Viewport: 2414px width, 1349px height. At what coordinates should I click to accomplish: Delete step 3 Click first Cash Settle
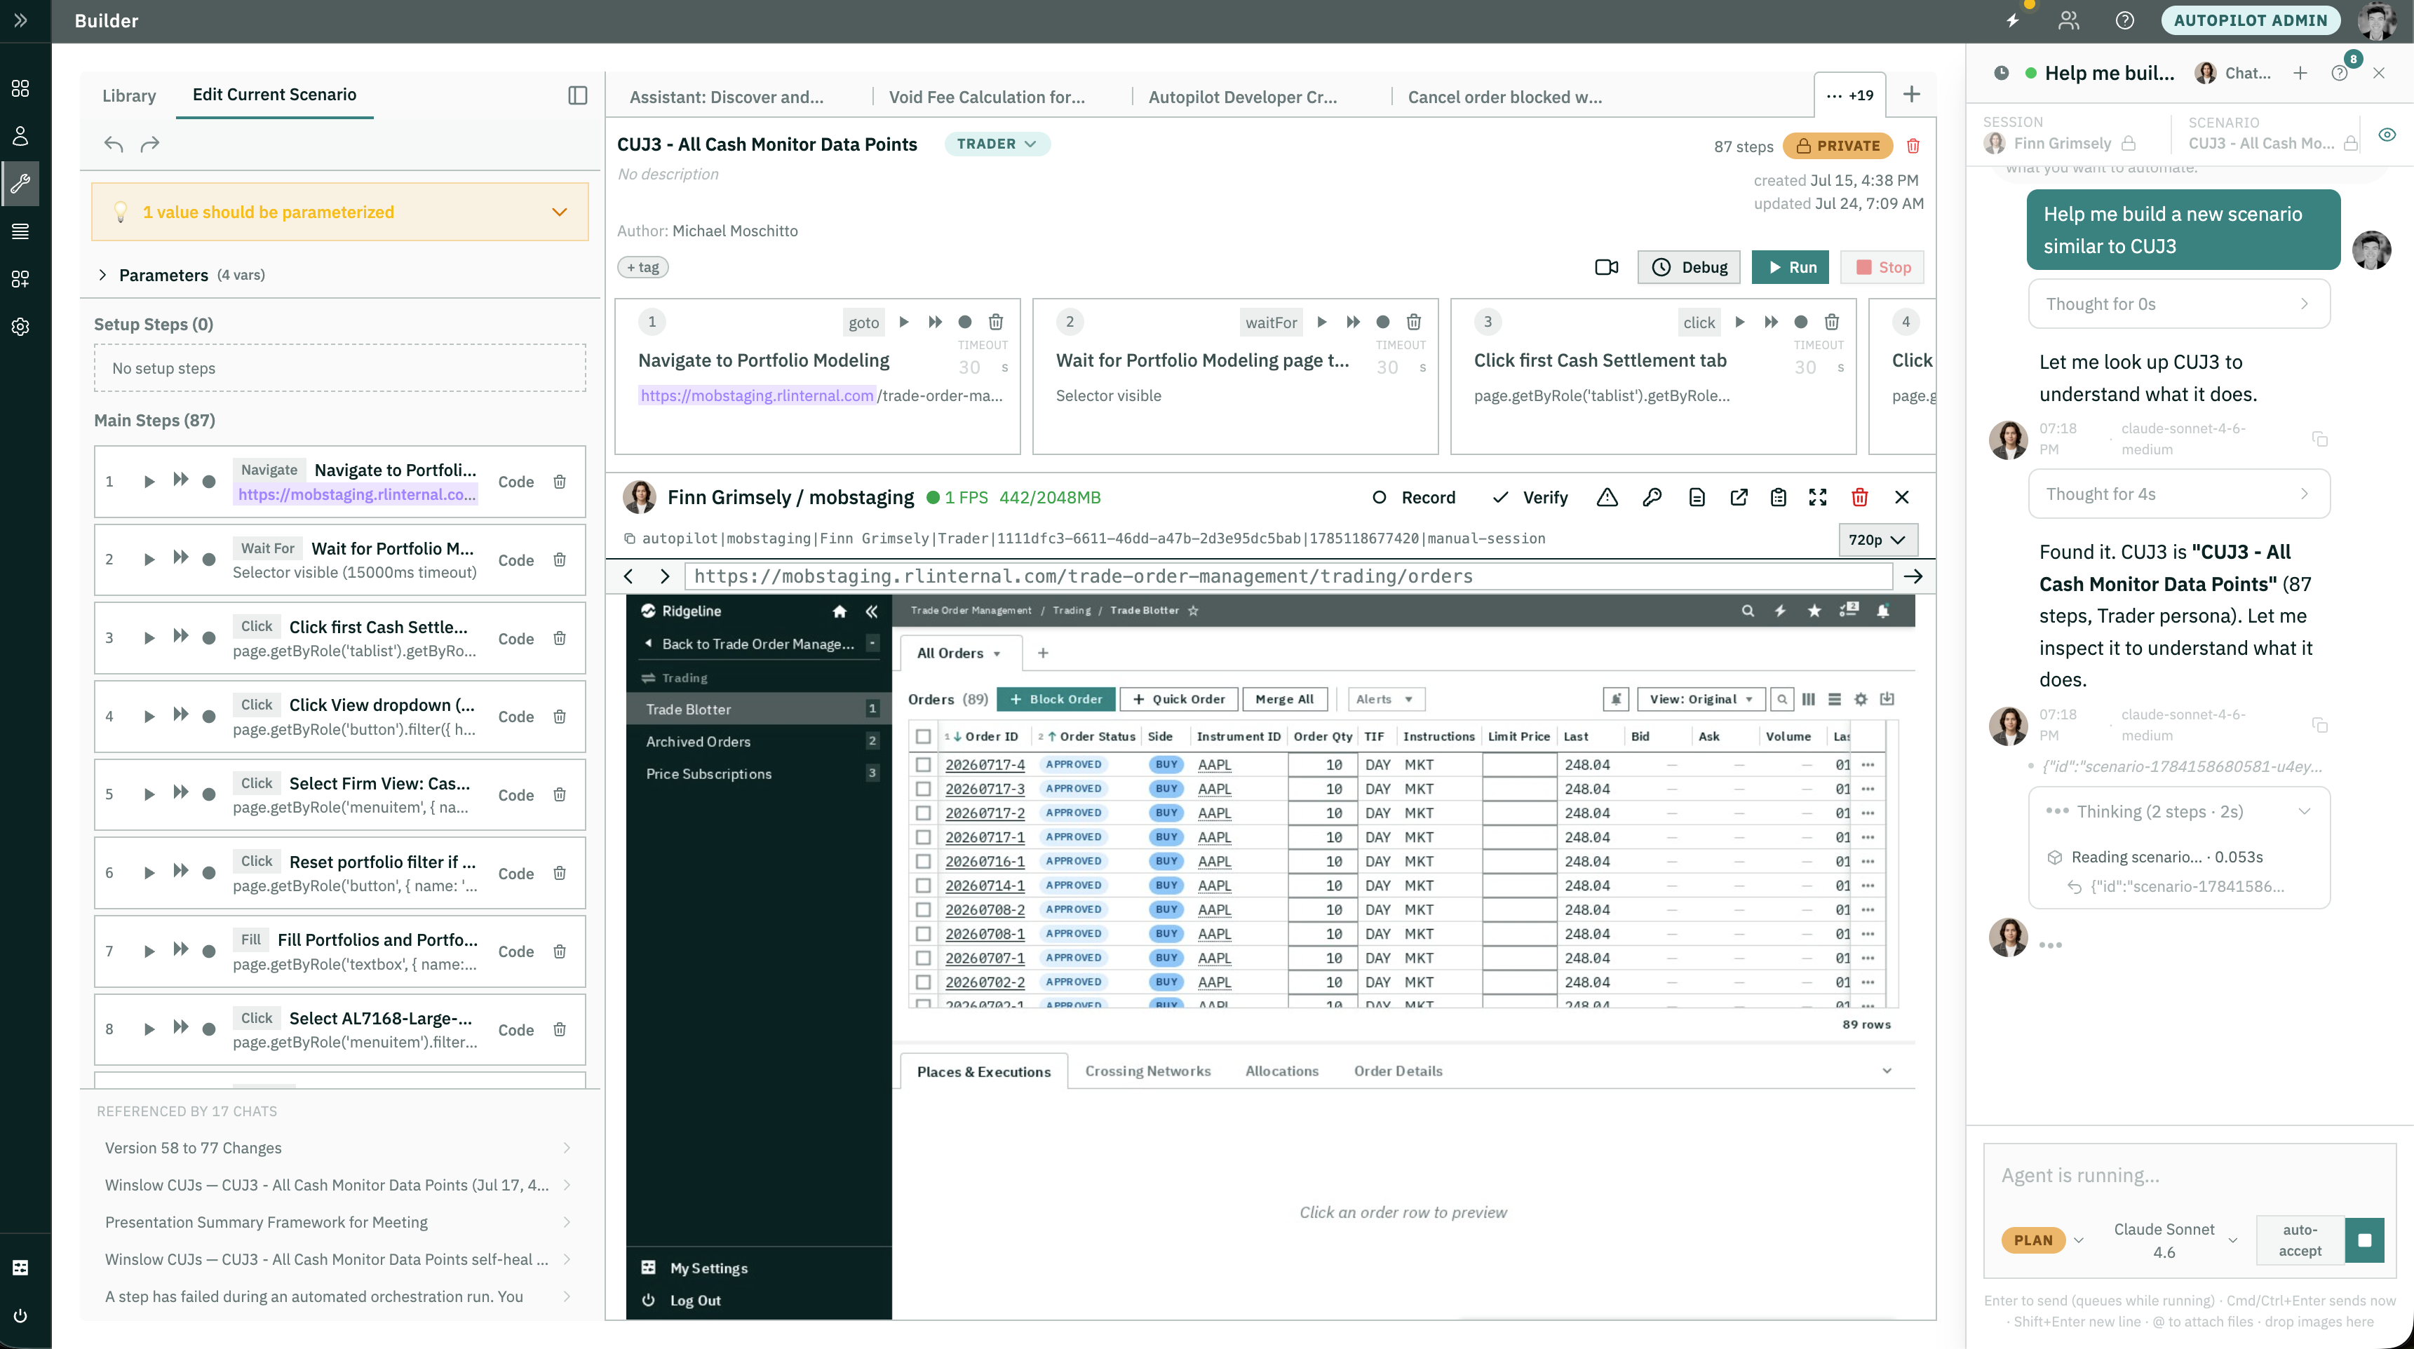point(560,638)
